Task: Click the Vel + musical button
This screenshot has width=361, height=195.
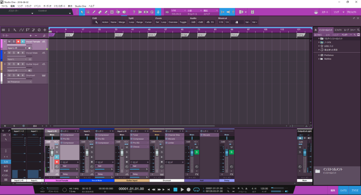Action: tap(255, 22)
